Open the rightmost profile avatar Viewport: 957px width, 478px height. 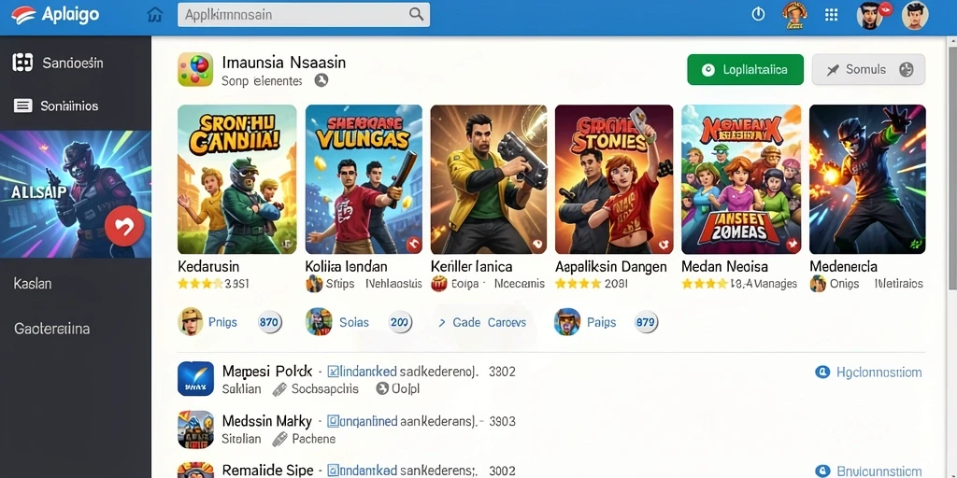point(914,15)
